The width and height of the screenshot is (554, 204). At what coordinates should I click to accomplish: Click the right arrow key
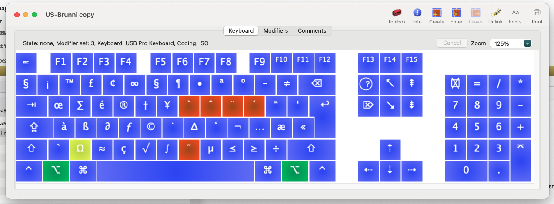point(412,171)
